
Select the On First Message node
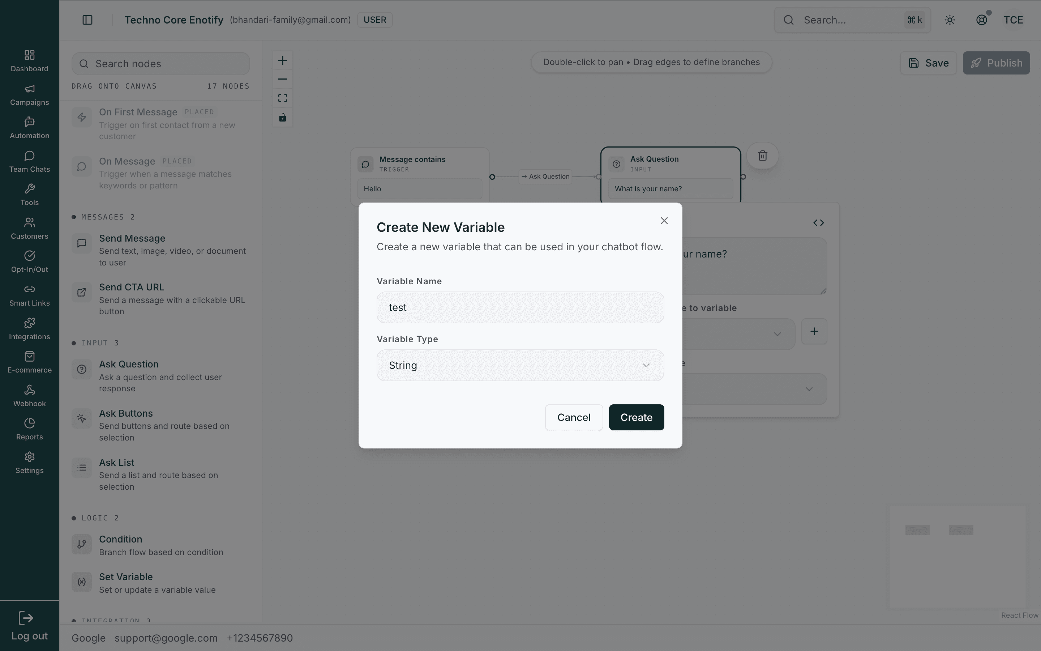(x=160, y=124)
